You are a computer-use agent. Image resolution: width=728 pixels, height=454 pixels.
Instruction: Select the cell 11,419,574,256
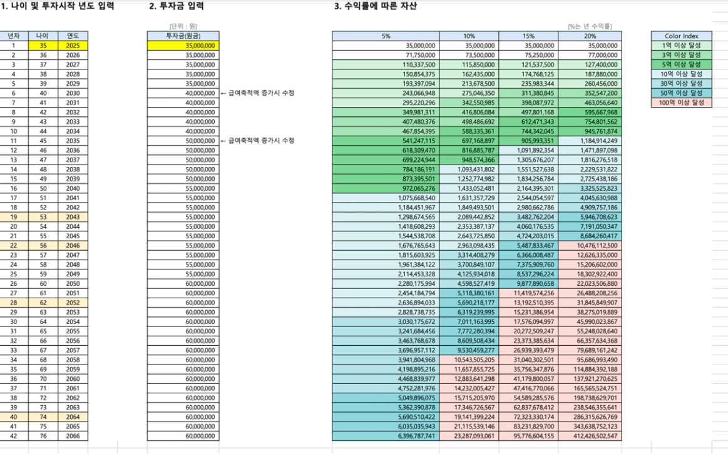tap(528, 293)
